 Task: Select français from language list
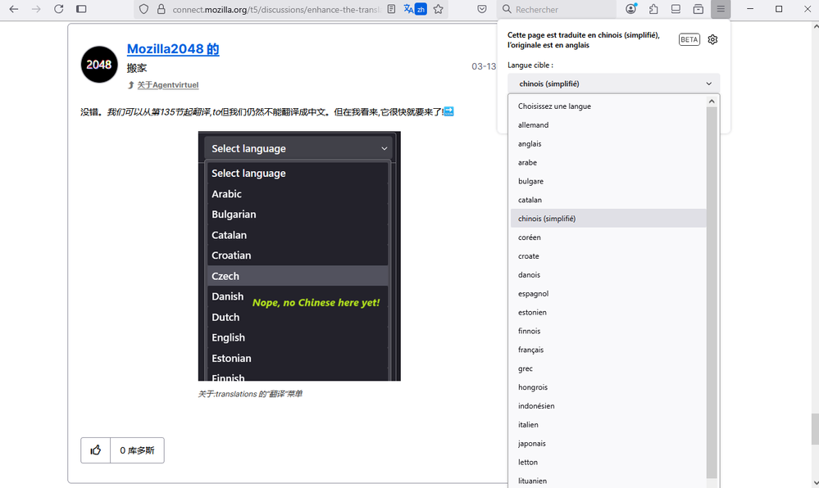pyautogui.click(x=608, y=350)
